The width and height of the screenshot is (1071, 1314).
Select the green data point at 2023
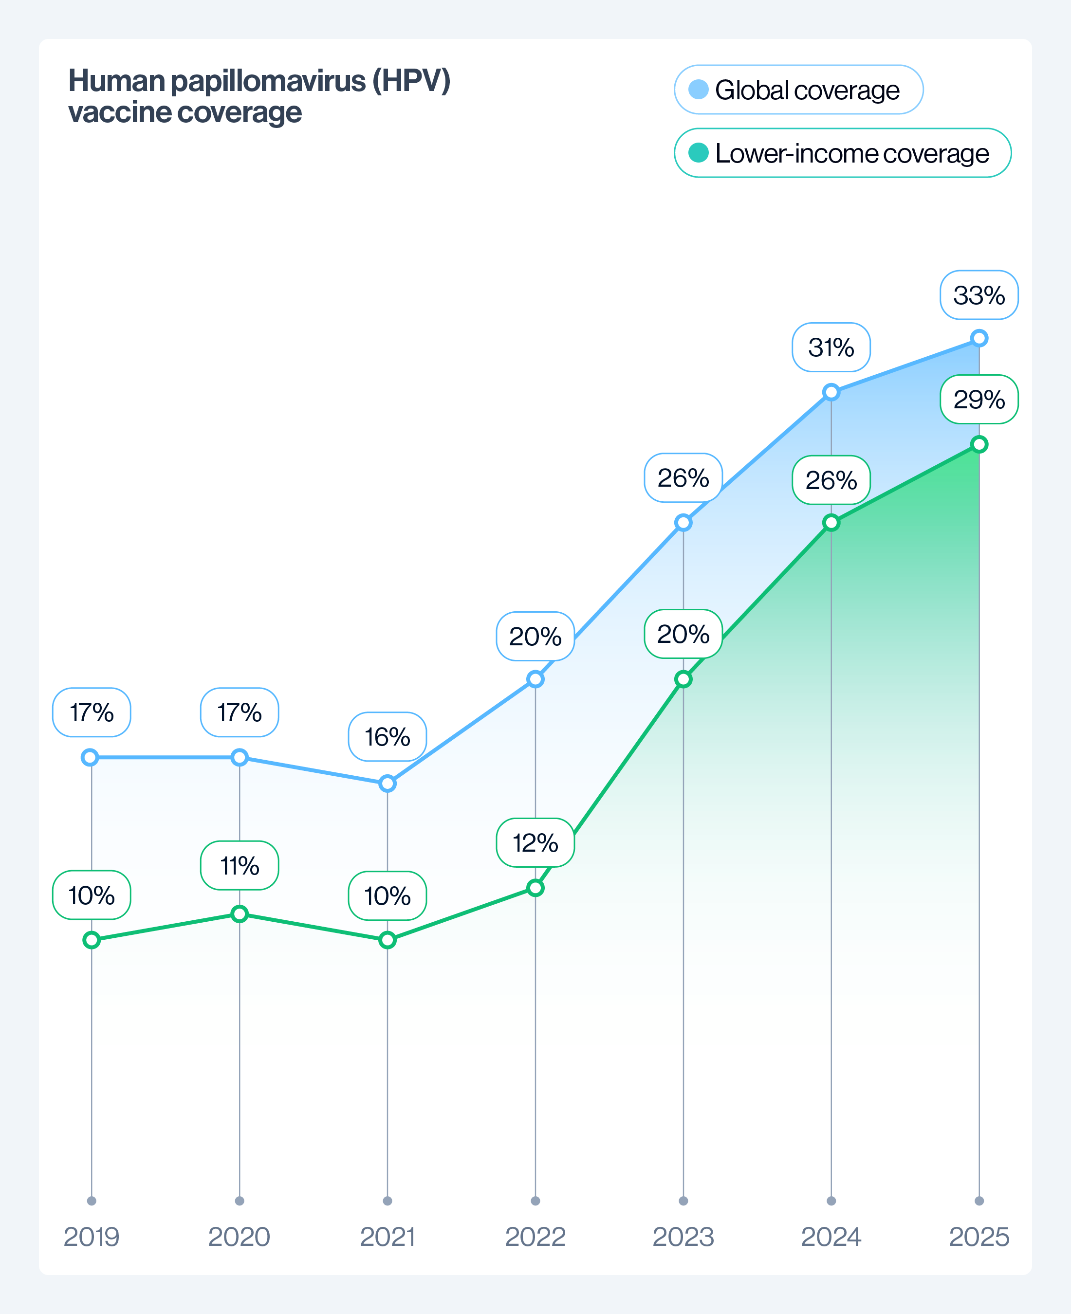pyautogui.click(x=683, y=679)
